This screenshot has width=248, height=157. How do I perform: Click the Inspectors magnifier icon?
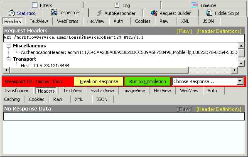[x=54, y=12]
